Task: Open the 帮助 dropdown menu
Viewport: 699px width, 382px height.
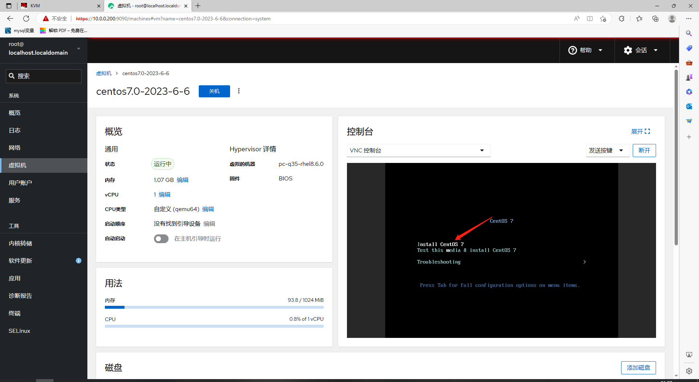Action: coord(586,50)
